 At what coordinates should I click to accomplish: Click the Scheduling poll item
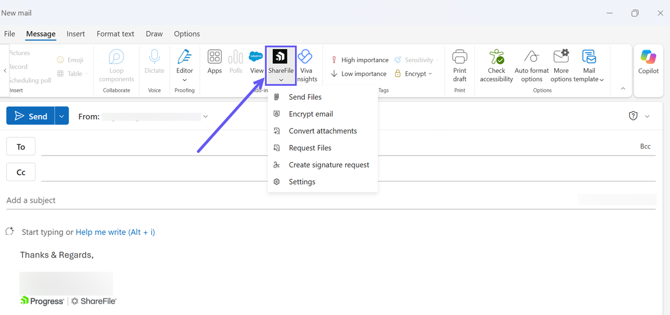29,80
